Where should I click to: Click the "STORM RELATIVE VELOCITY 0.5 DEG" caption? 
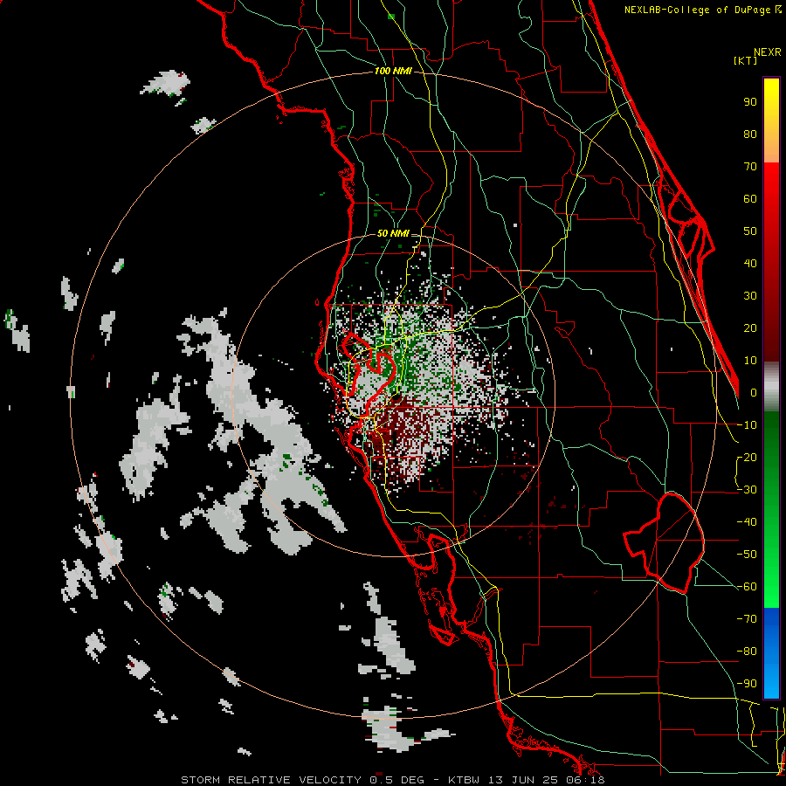click(302, 780)
